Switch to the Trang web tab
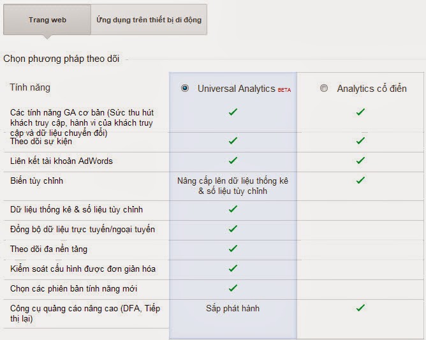The image size is (426, 340). pyautogui.click(x=47, y=20)
